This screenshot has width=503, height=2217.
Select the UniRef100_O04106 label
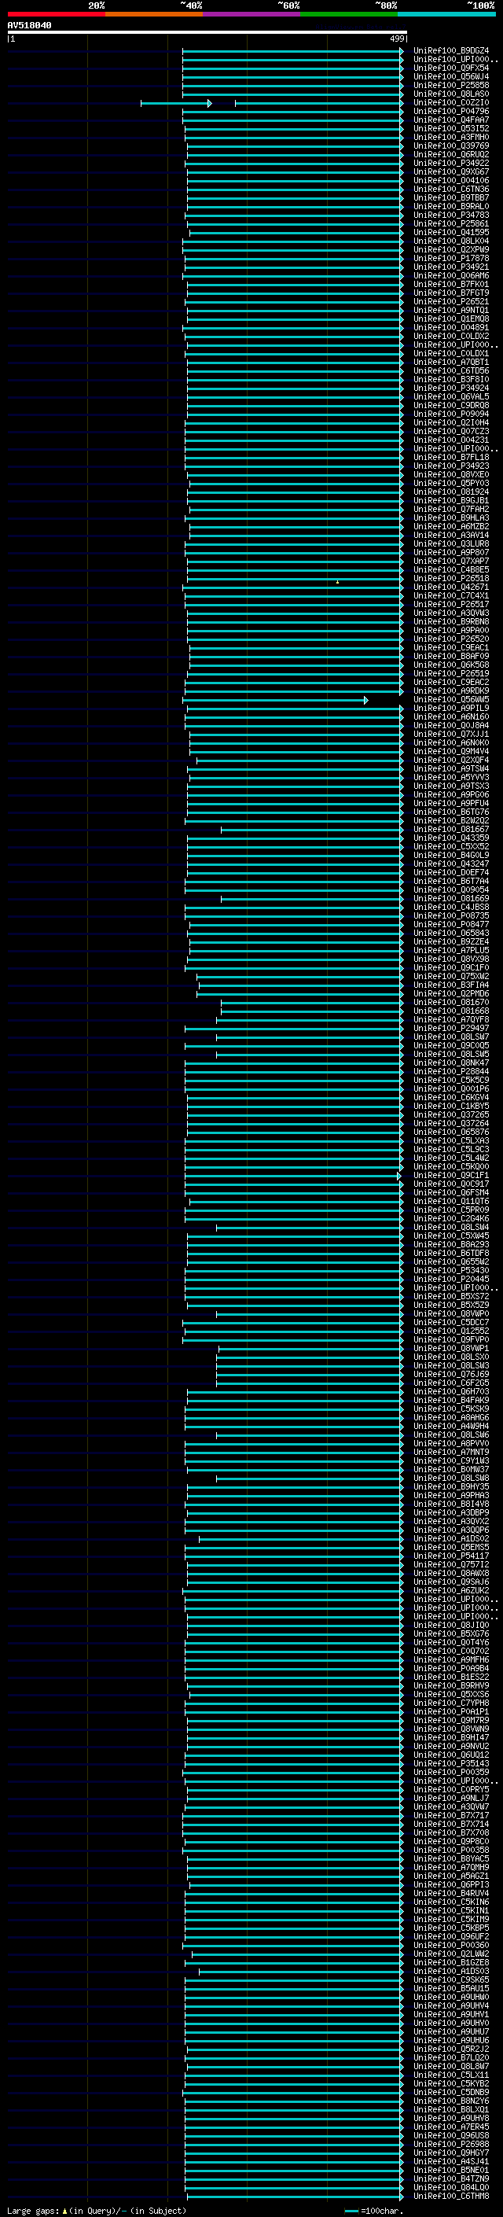click(451, 180)
